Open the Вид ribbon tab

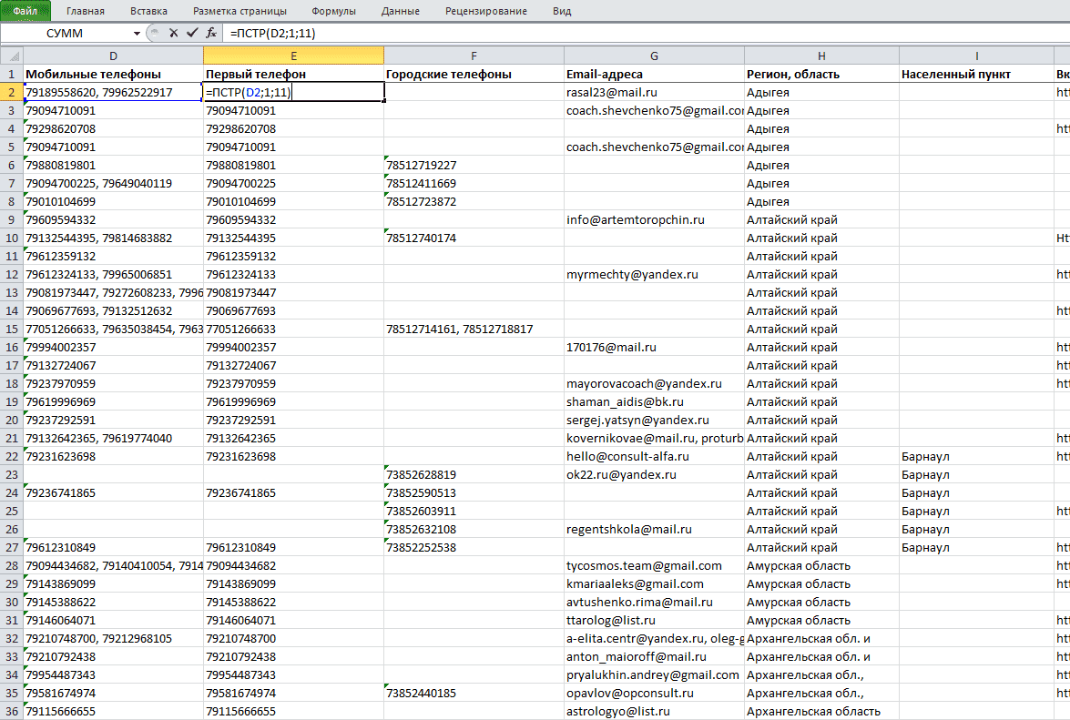[x=562, y=11]
